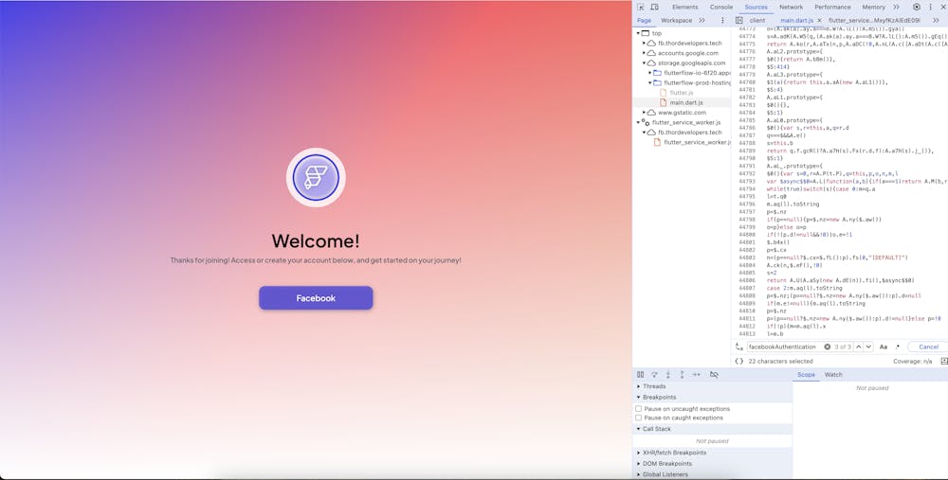Expand the flutterflow-io-6f20 folder
The height and width of the screenshot is (480, 948).
tap(650, 73)
